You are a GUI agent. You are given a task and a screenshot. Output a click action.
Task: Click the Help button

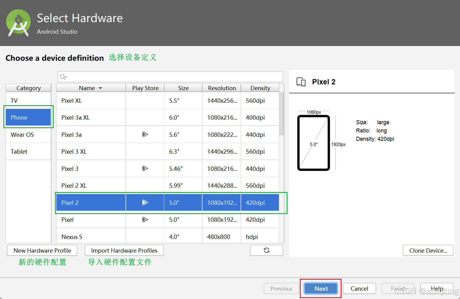[x=437, y=289]
